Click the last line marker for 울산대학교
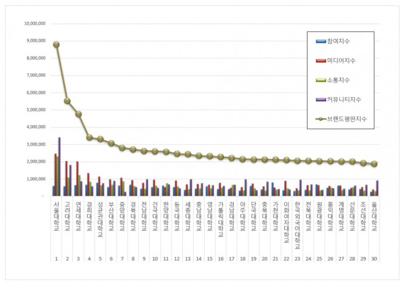The height and width of the screenshot is (285, 404). click(374, 164)
